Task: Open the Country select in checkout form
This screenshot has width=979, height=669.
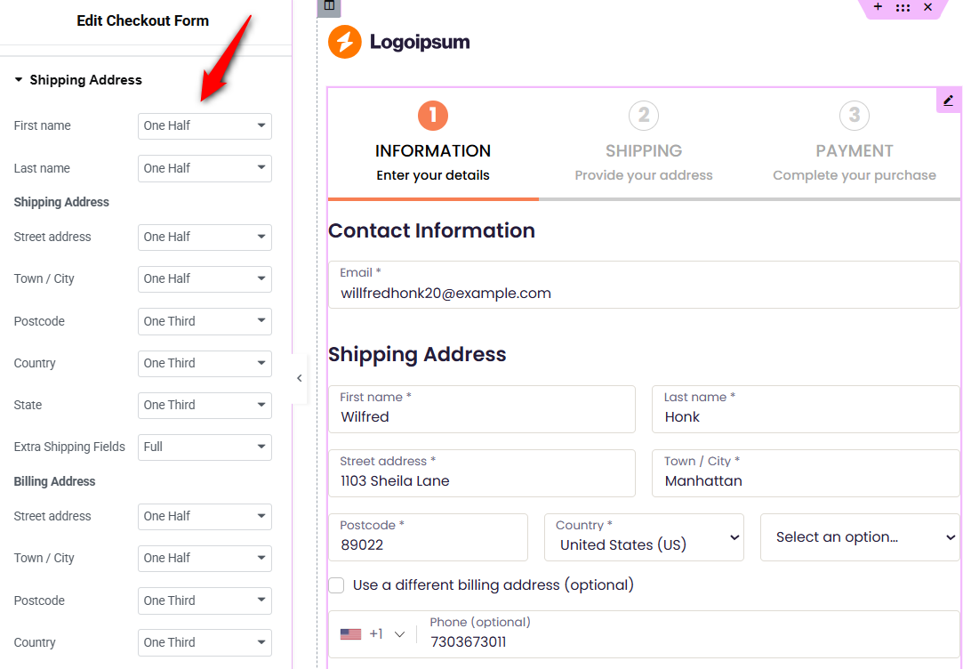Action: (644, 537)
